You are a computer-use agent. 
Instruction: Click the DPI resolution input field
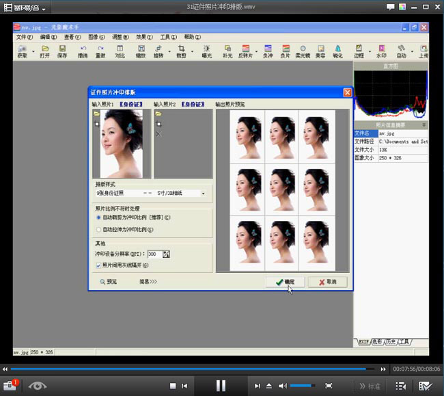pos(155,254)
